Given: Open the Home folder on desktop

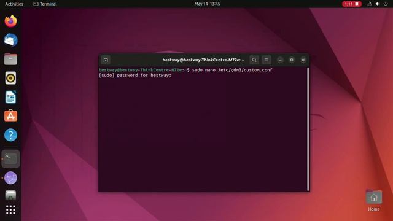Looking at the screenshot, I should [374, 201].
